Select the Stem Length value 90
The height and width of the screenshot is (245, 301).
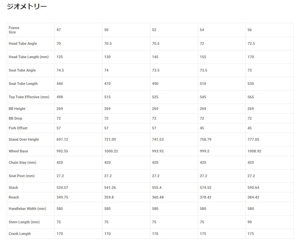click(249, 222)
